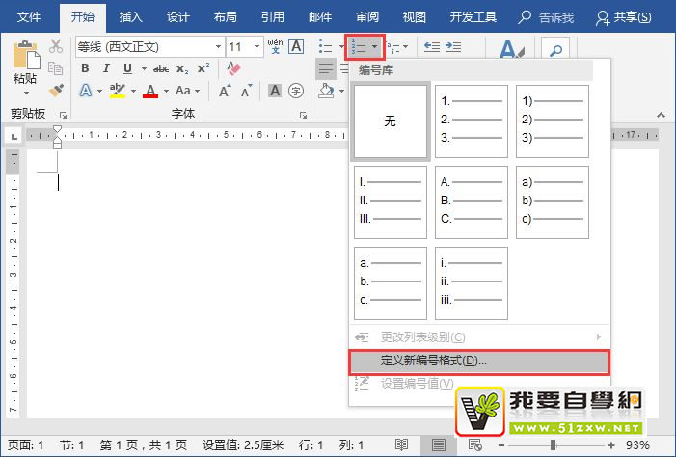
Task: Align text left
Action: tap(326, 68)
